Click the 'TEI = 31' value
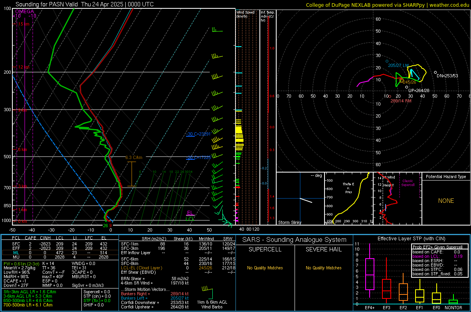 tap(79, 268)
